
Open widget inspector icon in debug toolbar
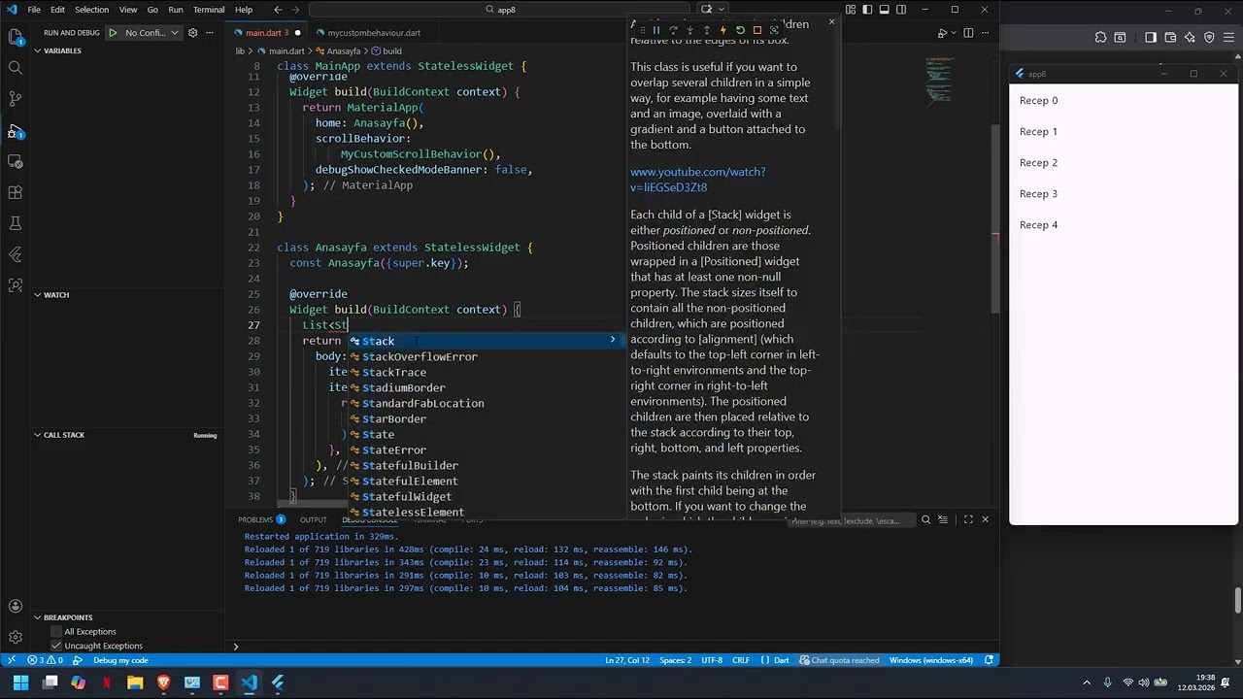774,30
